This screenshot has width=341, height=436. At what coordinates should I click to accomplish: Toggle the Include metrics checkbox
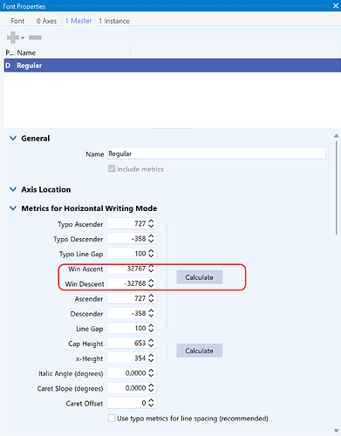point(112,168)
